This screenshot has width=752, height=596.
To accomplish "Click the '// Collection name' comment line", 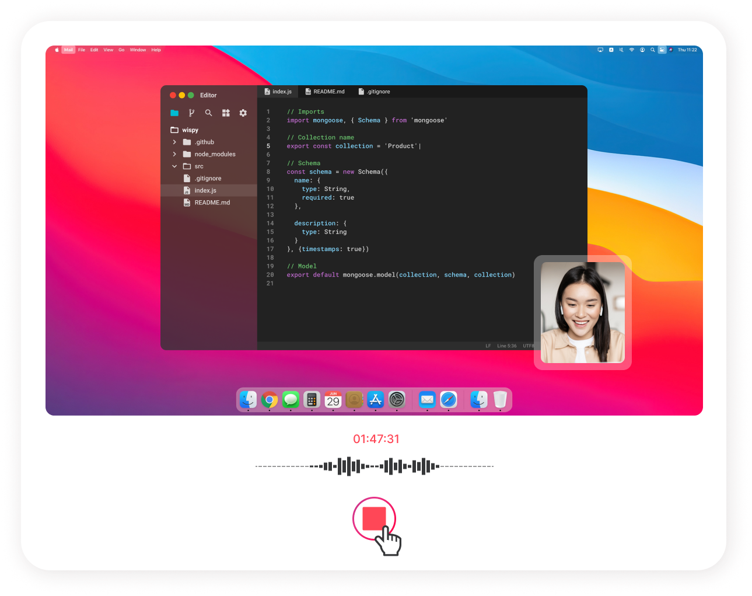I will coord(320,138).
